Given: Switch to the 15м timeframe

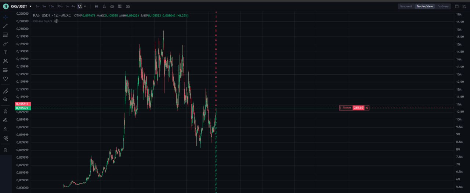Looking at the screenshot, I should 51,6.
